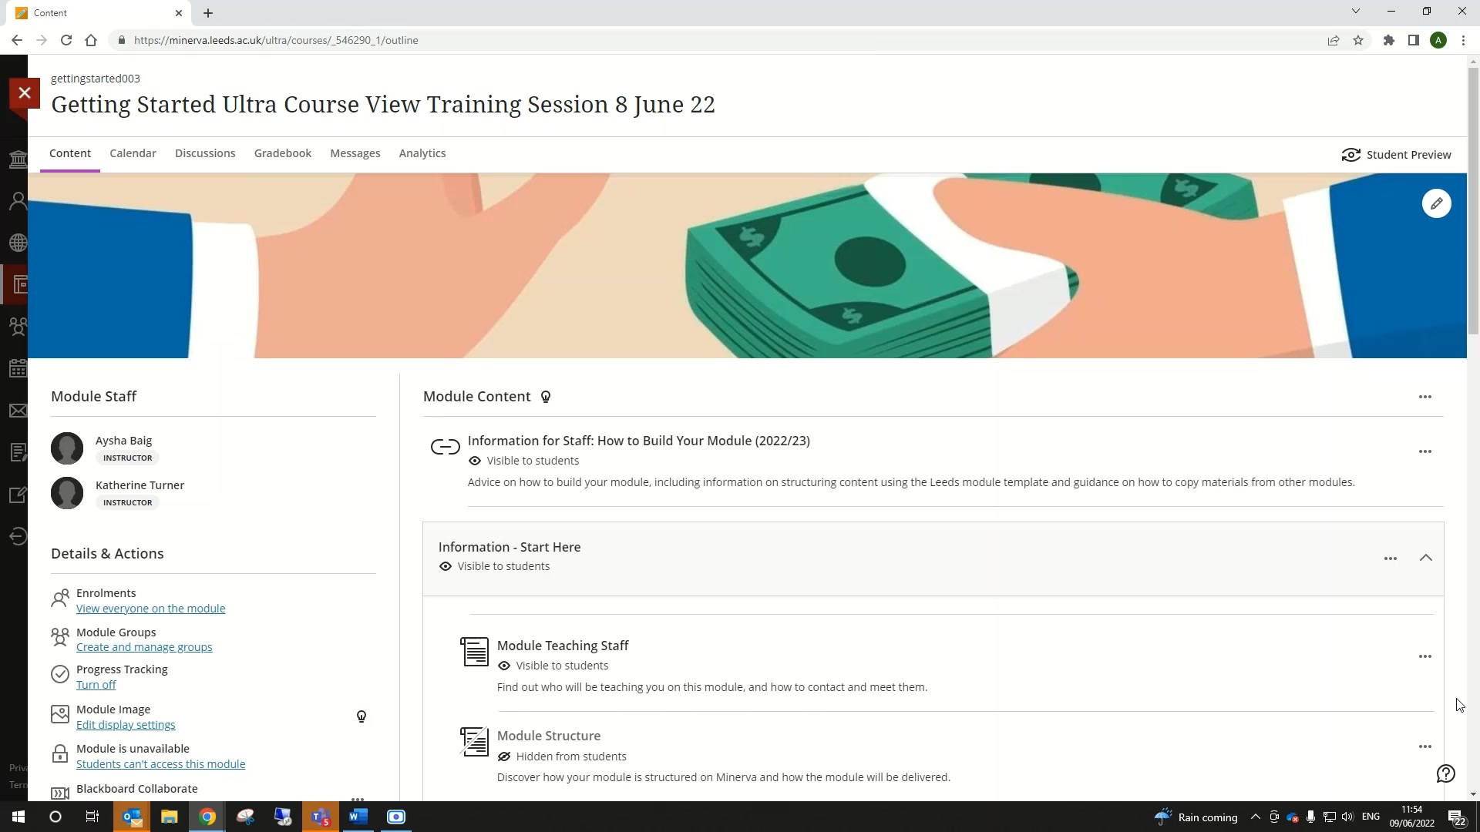Switch to the Gradebook tab

pyautogui.click(x=282, y=153)
